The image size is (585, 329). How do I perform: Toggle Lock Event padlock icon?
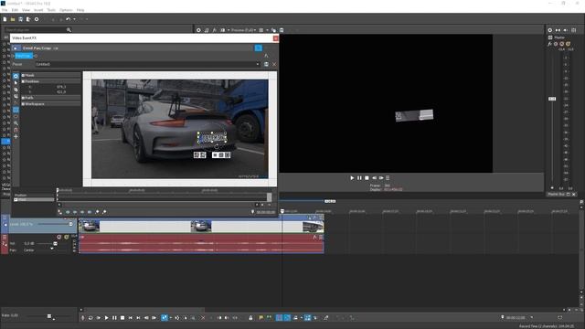[250, 318]
